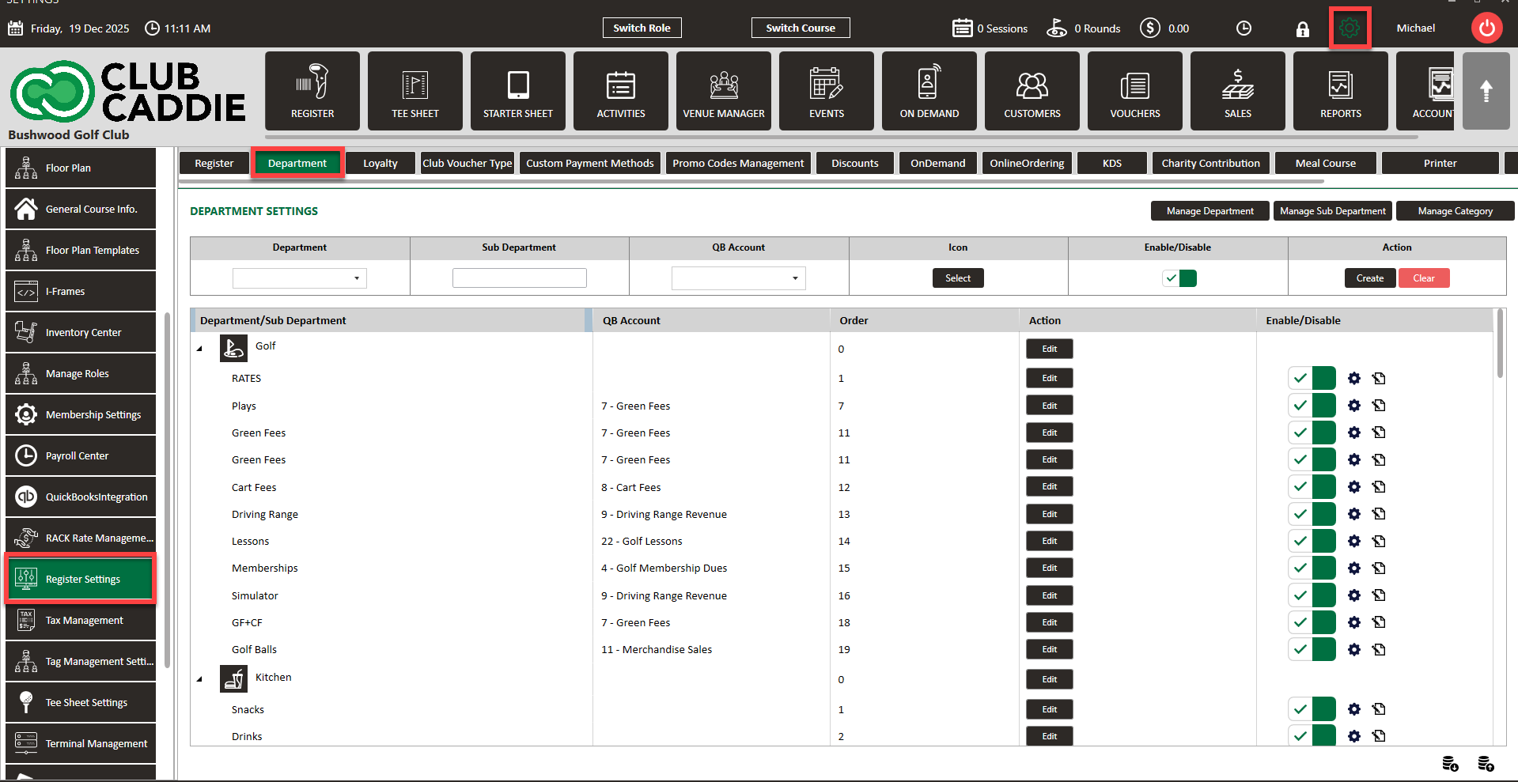This screenshot has height=782, width=1518.
Task: Click the red Clear button
Action: [1423, 278]
